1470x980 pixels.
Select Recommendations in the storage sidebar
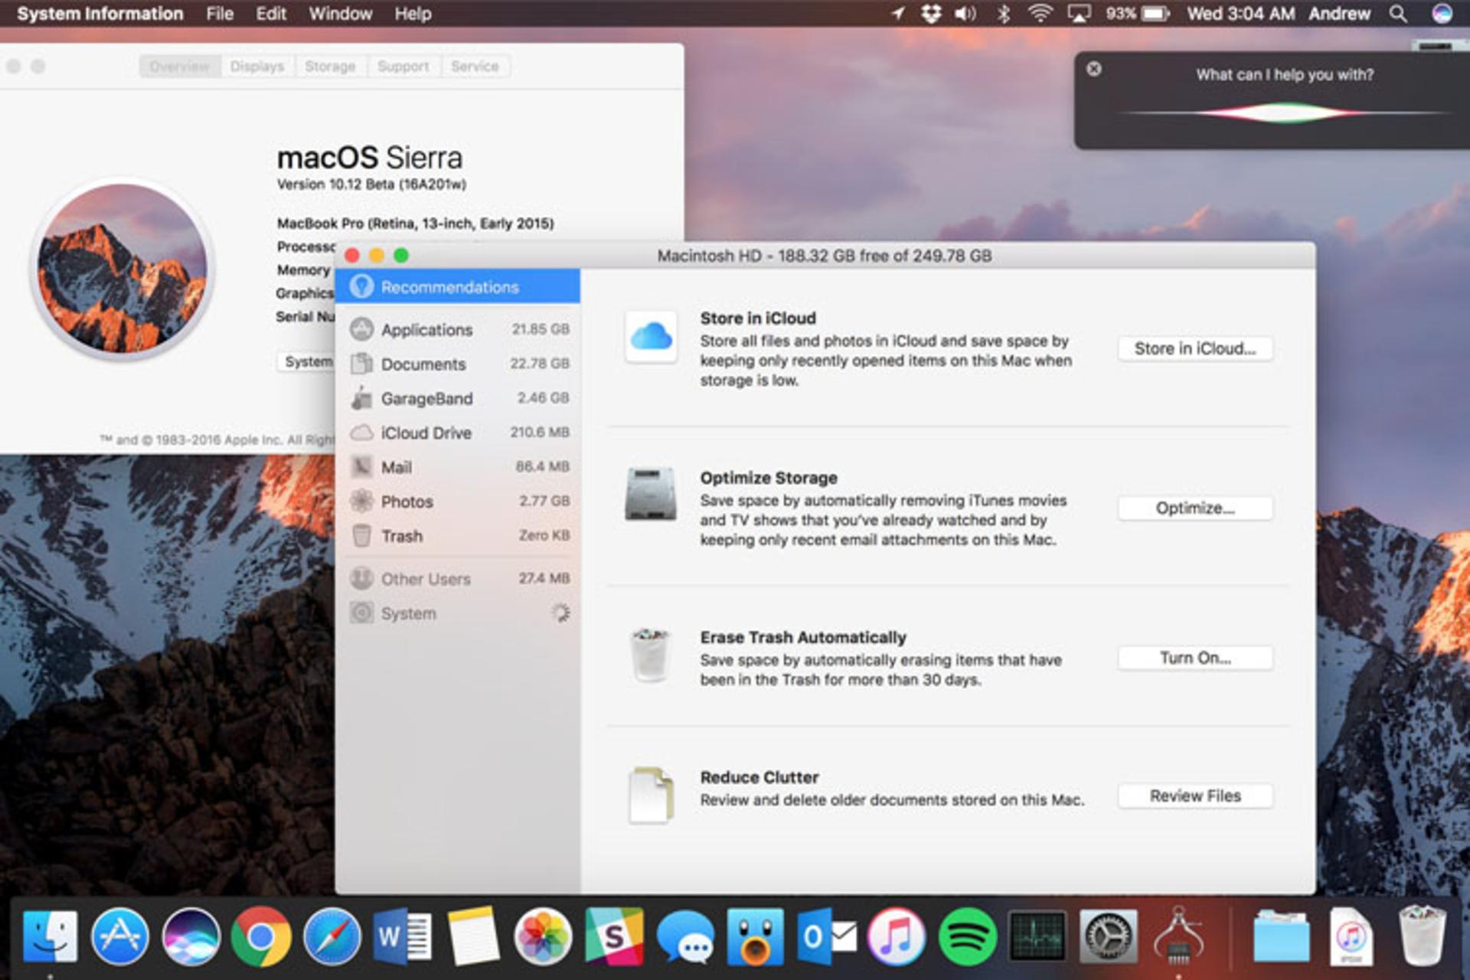[x=458, y=287]
